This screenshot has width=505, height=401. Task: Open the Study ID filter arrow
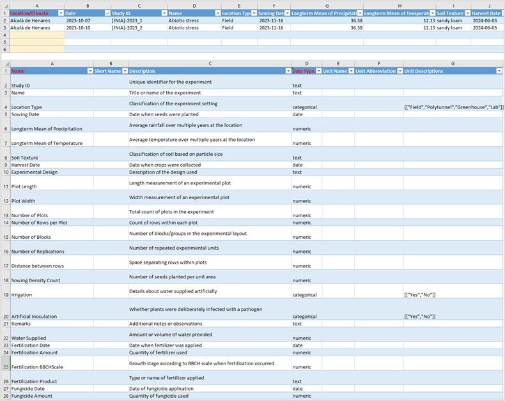[x=164, y=13]
